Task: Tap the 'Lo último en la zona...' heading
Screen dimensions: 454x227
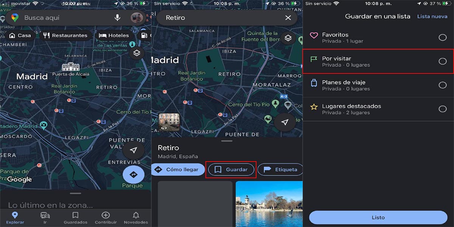Action: [50, 205]
